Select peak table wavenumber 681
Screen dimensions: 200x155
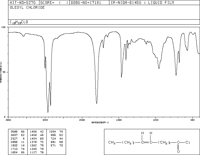pyautogui.click(x=53, y=142)
